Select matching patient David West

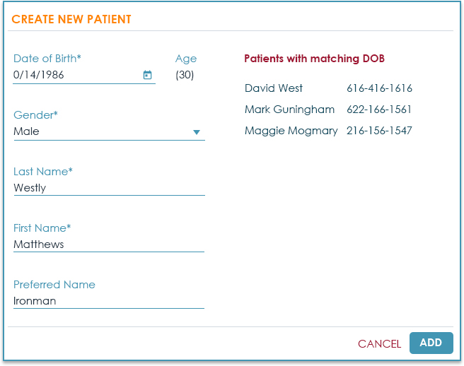[274, 88]
